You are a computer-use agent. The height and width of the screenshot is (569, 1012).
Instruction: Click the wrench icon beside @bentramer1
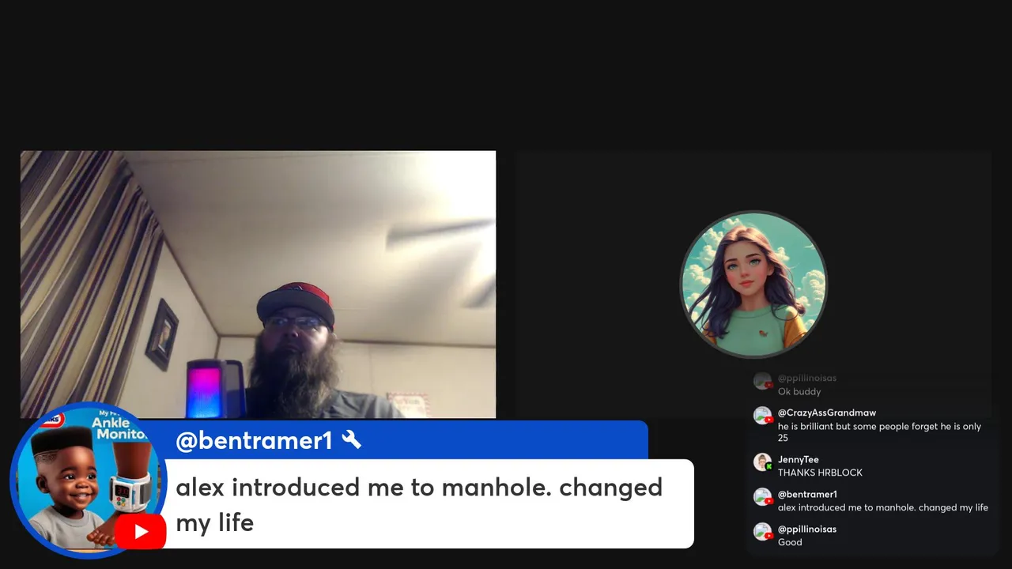pos(352,440)
